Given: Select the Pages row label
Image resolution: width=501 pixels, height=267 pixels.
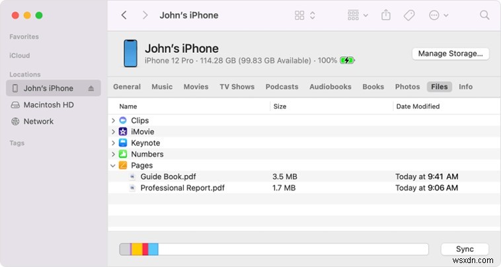Looking at the screenshot, I should click(x=142, y=165).
